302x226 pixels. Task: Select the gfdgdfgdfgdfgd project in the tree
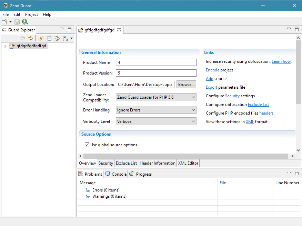pyautogui.click(x=28, y=46)
